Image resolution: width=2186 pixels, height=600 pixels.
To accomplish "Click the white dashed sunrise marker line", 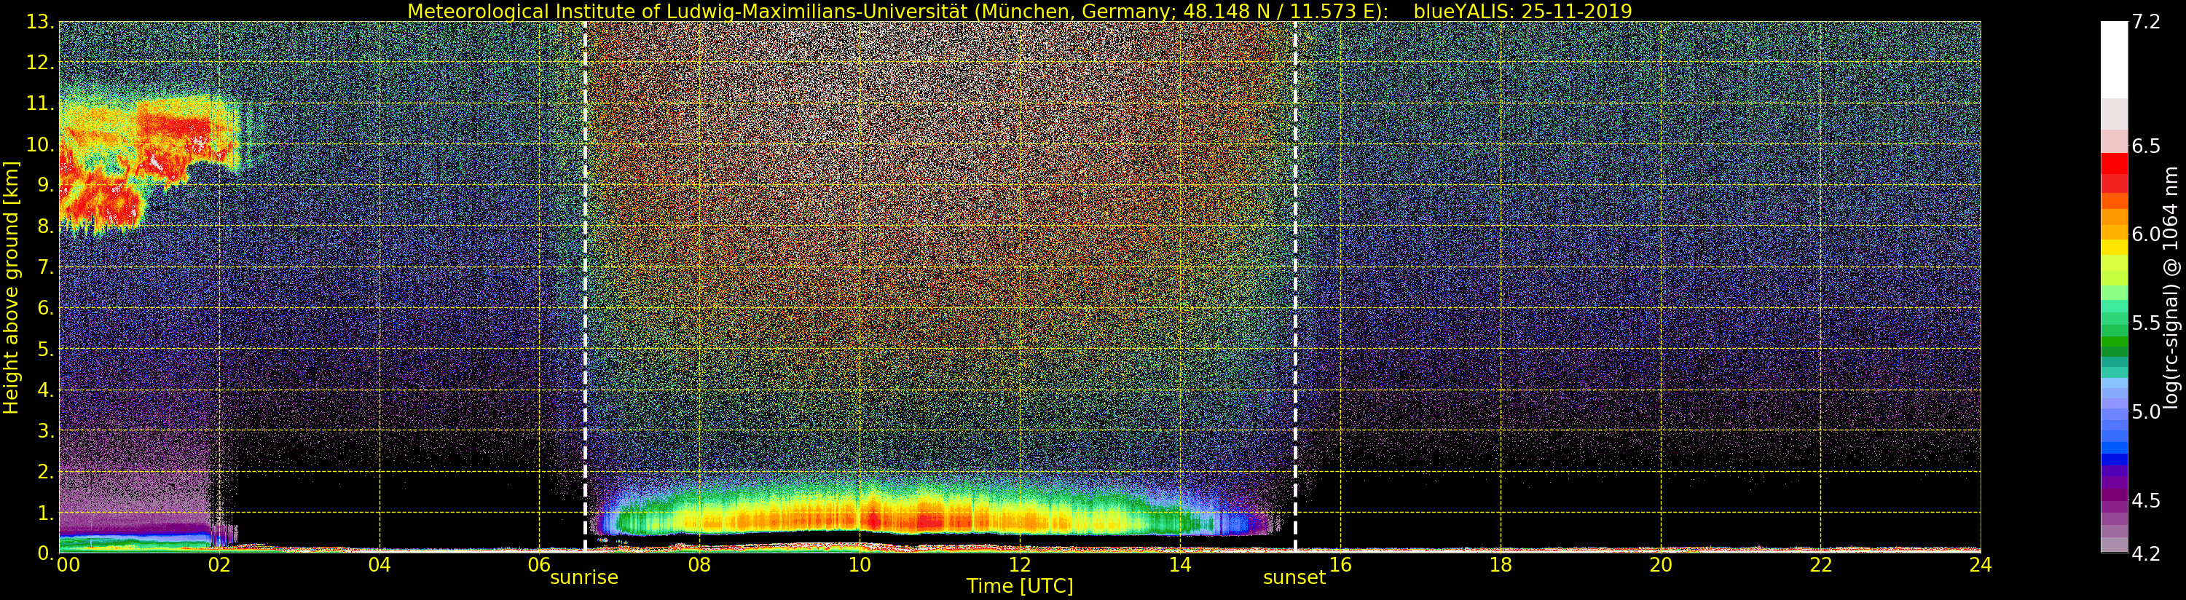I will [x=586, y=287].
